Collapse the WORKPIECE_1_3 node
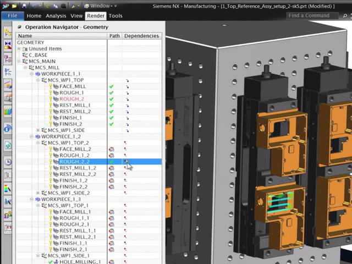The width and height of the screenshot is (352, 264). tap(31, 199)
